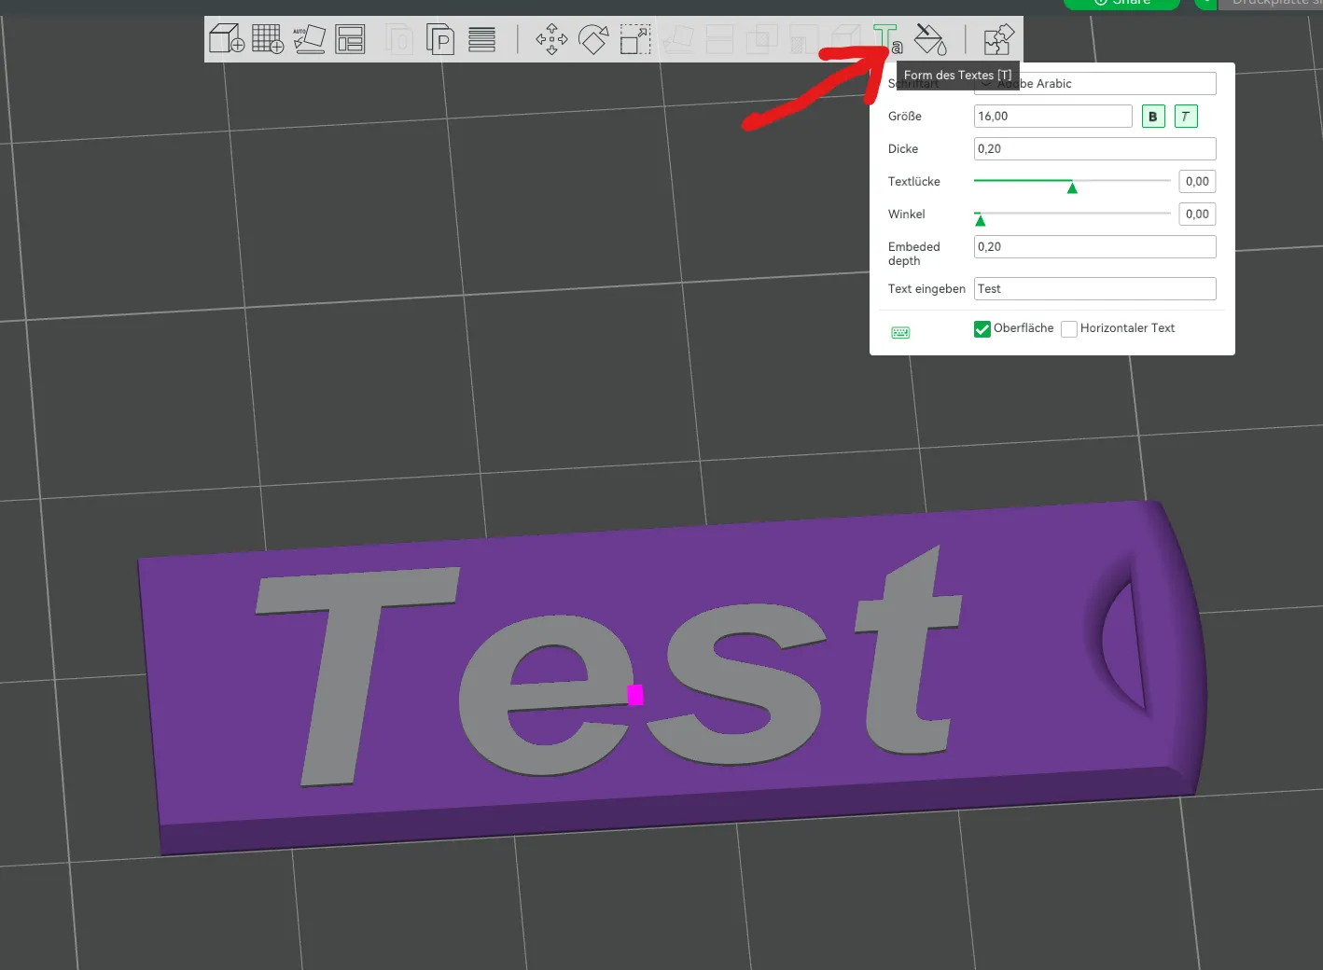Click the 'Embeded depth' label
Viewport: 1323px width, 970px height.
(x=914, y=254)
